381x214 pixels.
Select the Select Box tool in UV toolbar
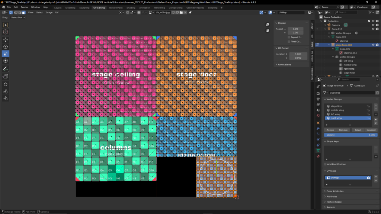pyautogui.click(x=5, y=25)
